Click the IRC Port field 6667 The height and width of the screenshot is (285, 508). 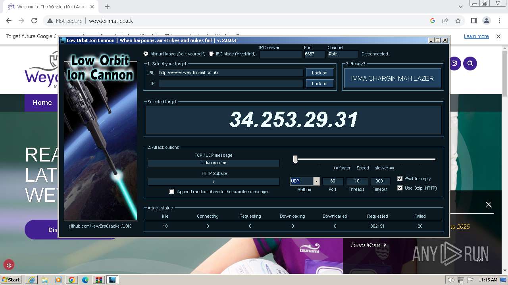tap(314, 54)
